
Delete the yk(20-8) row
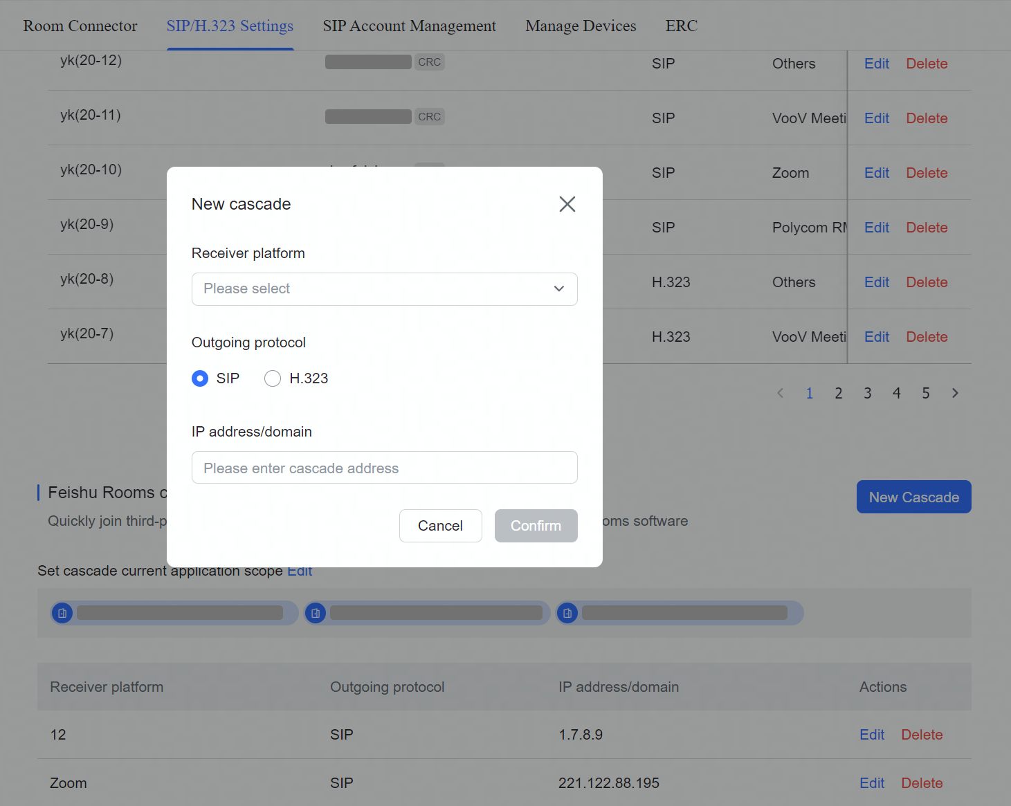click(927, 282)
